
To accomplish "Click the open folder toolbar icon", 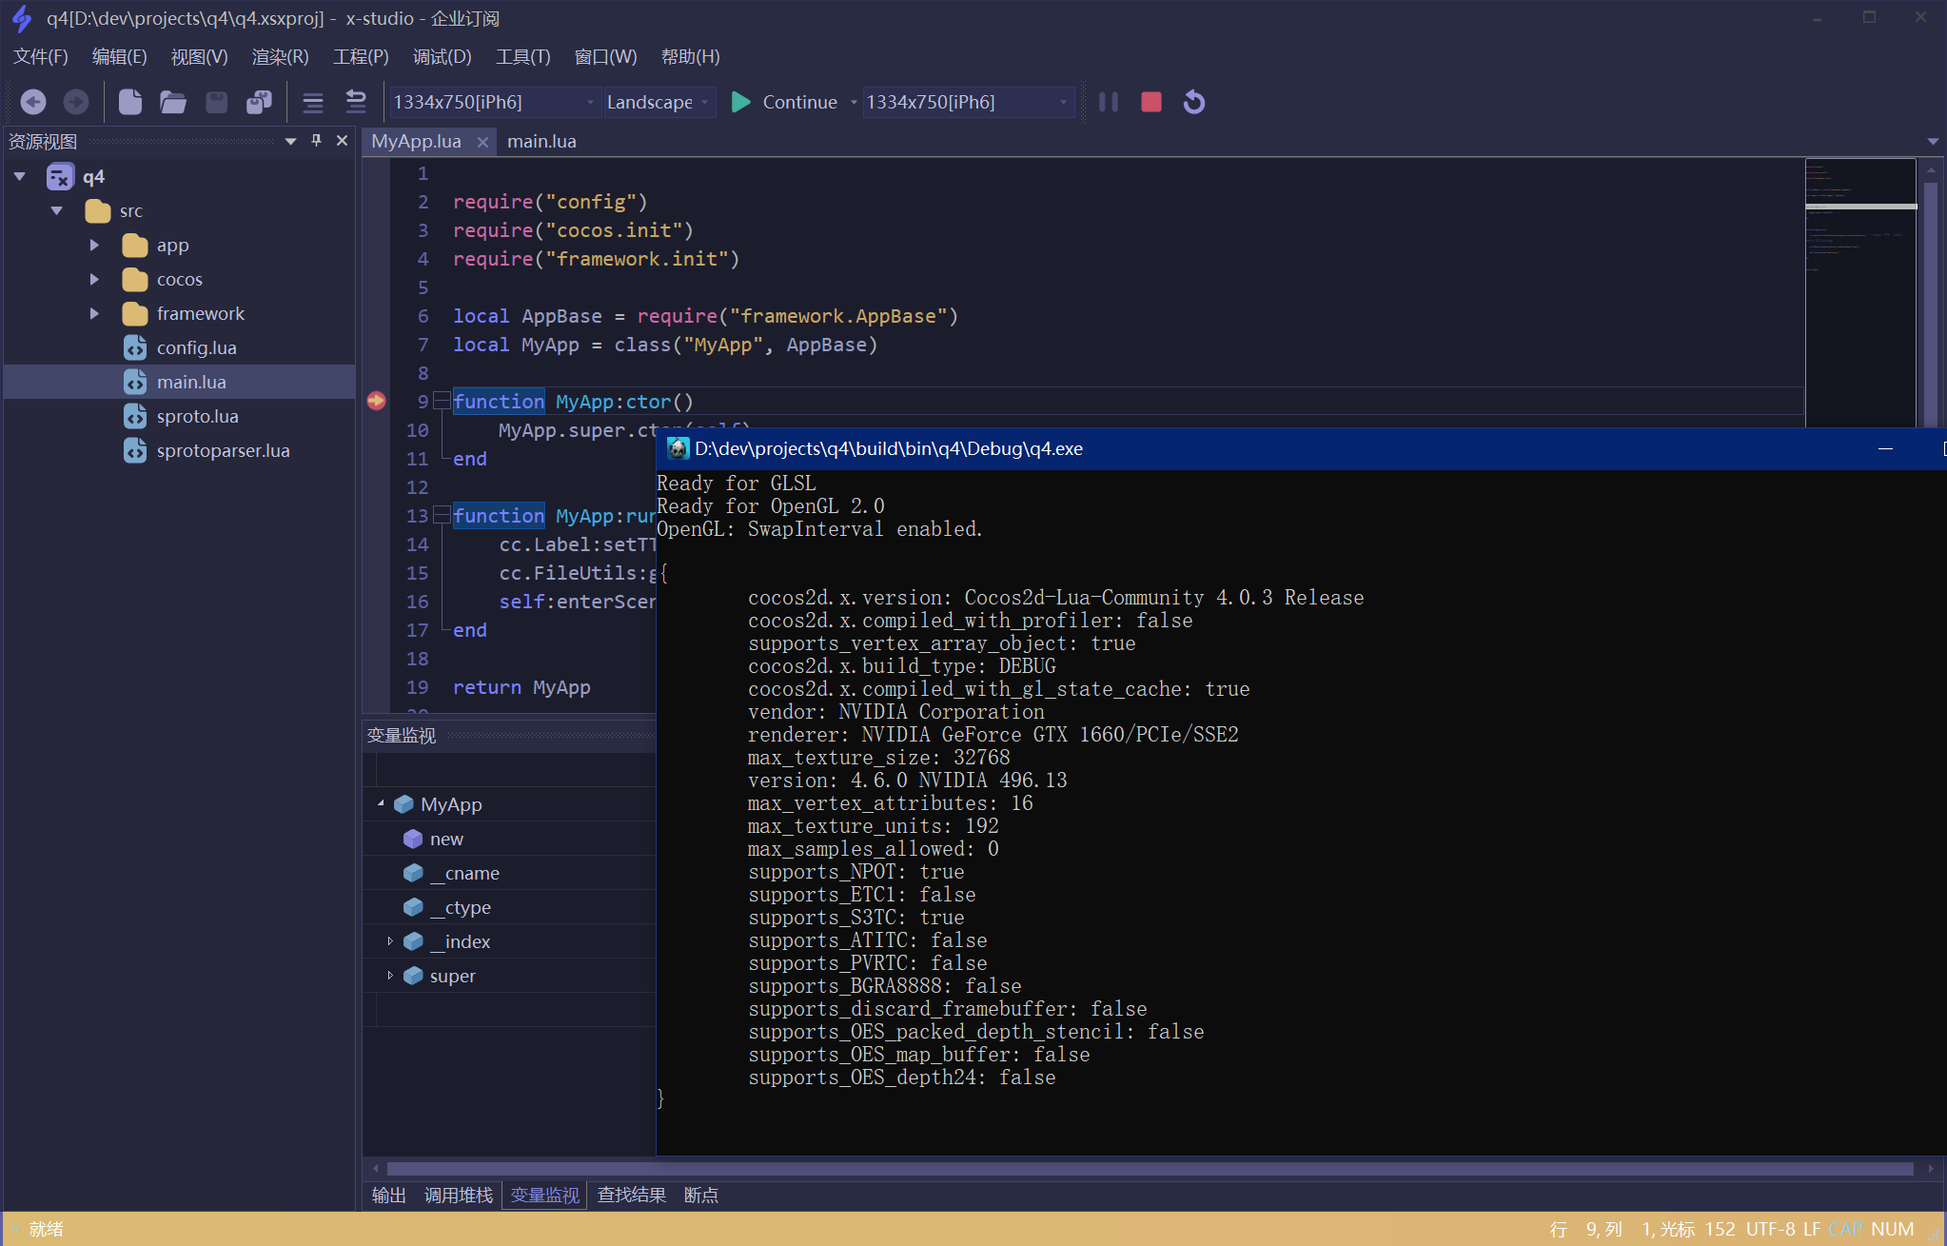I will click(x=173, y=102).
